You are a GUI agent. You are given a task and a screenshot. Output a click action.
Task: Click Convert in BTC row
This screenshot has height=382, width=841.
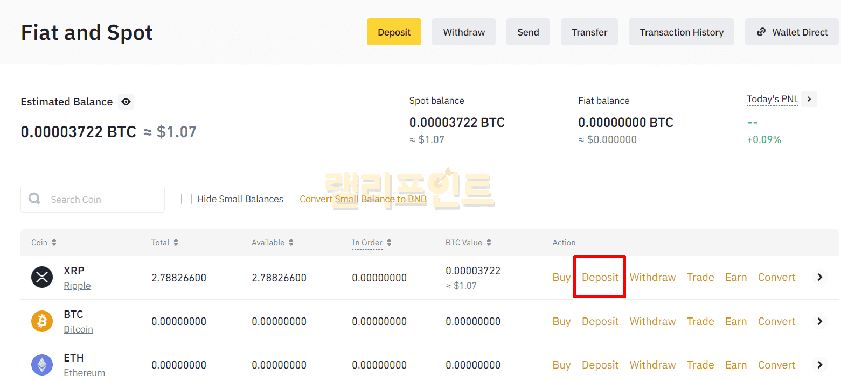[x=776, y=321]
